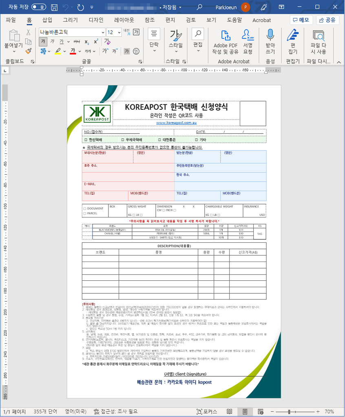
Task: Open the File (파일) tab
Action: click(x=11, y=20)
